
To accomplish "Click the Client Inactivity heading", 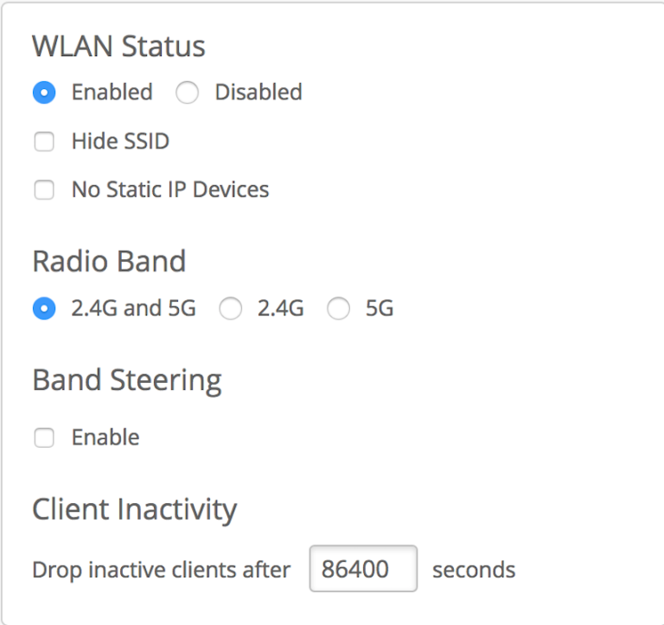I will click(134, 509).
